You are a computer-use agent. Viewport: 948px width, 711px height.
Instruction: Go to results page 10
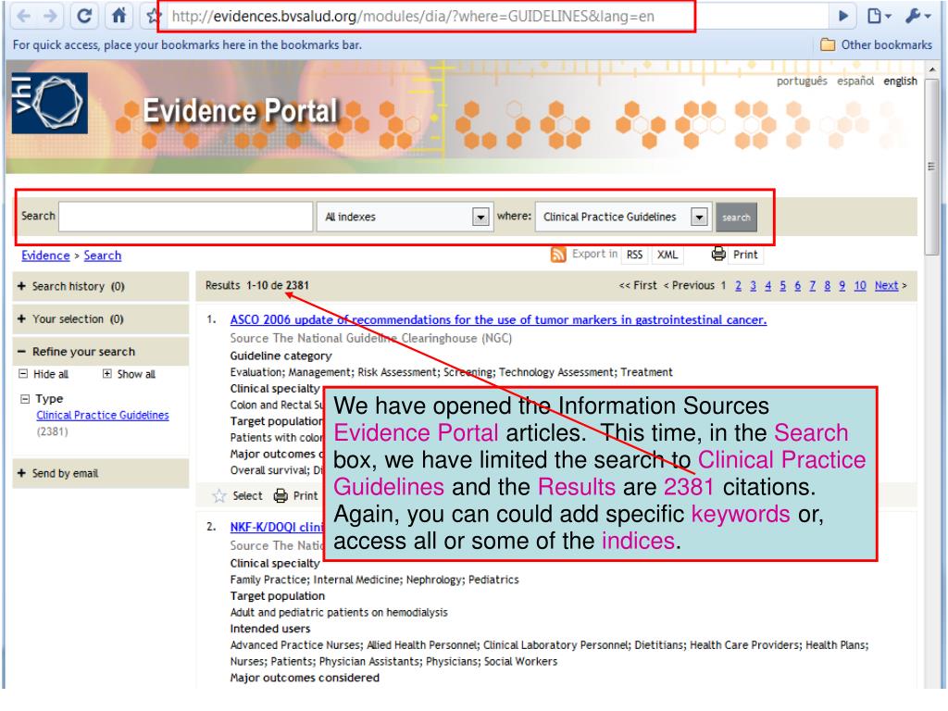pyautogui.click(x=860, y=285)
